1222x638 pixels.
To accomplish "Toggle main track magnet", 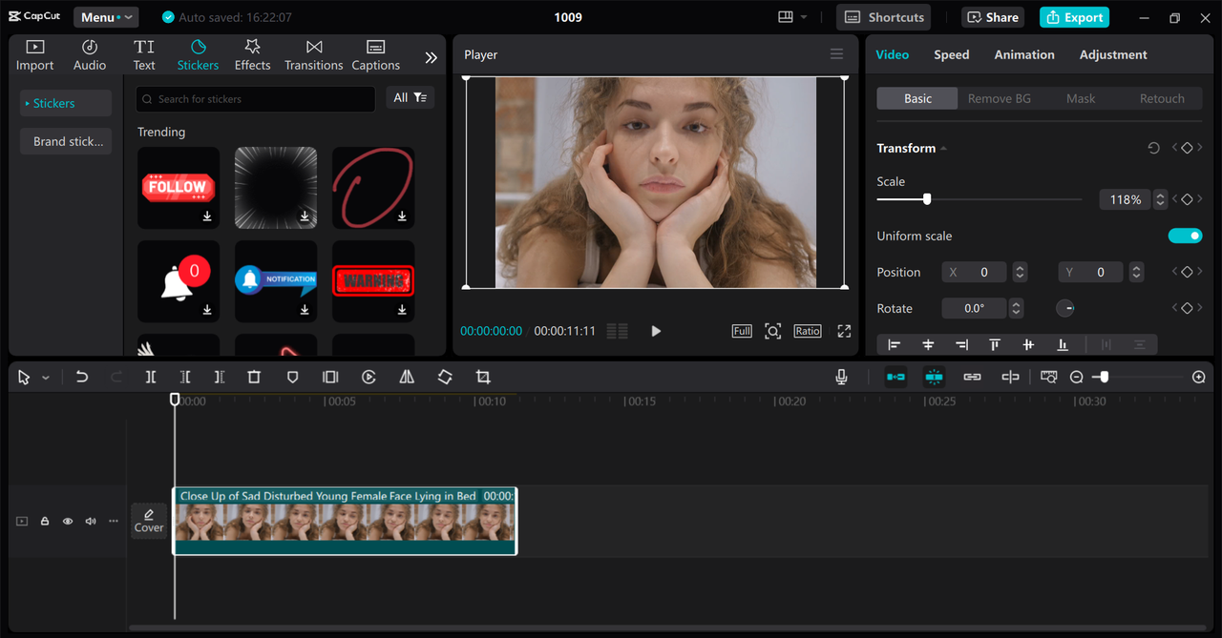I will point(895,378).
